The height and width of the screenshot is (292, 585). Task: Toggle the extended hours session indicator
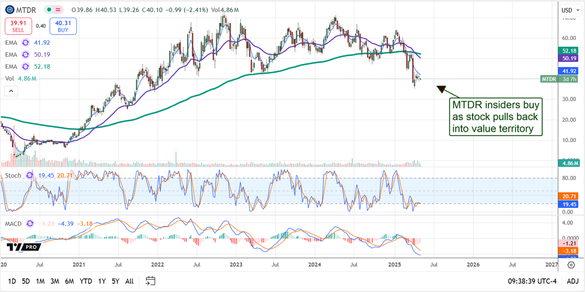(58, 9)
